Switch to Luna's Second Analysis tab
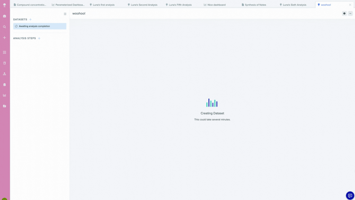The width and height of the screenshot is (355, 200). click(x=142, y=5)
